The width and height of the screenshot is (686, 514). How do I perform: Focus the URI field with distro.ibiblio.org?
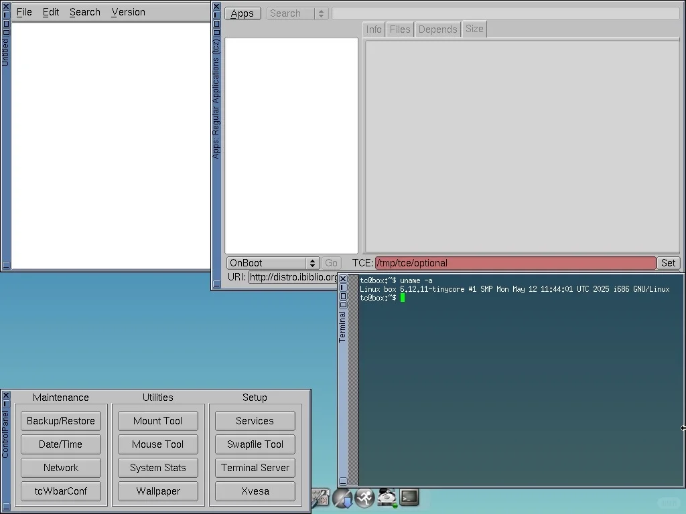tap(293, 277)
